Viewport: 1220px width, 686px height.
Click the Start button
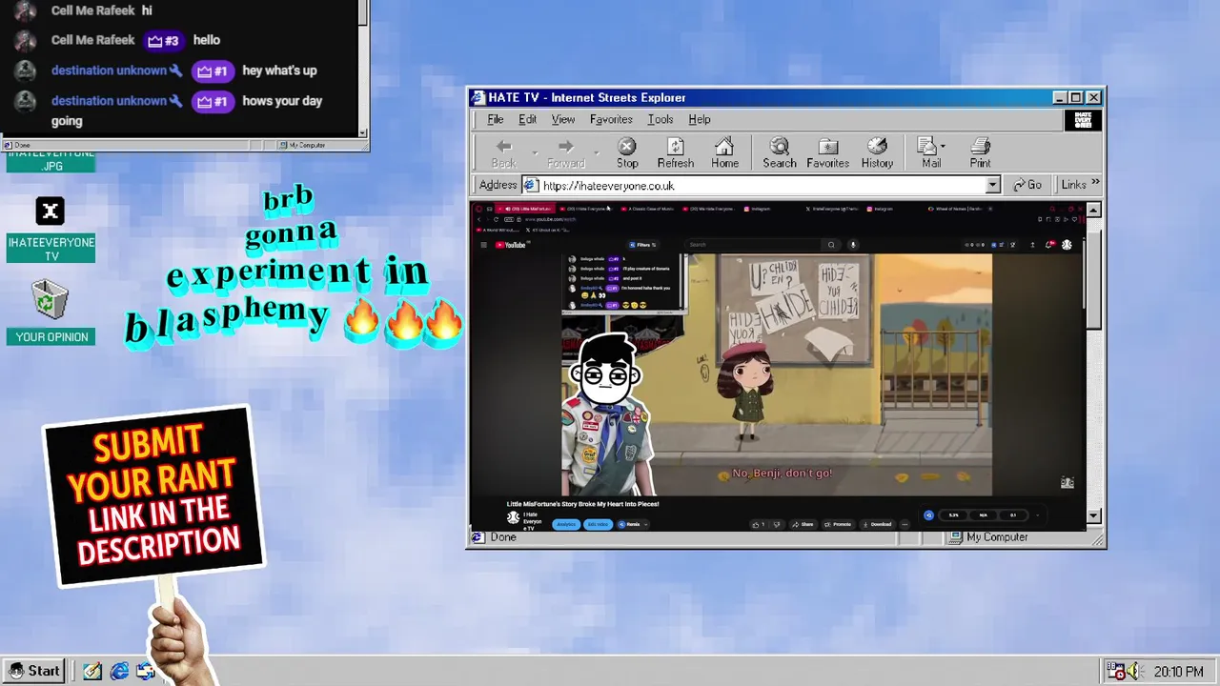click(34, 671)
